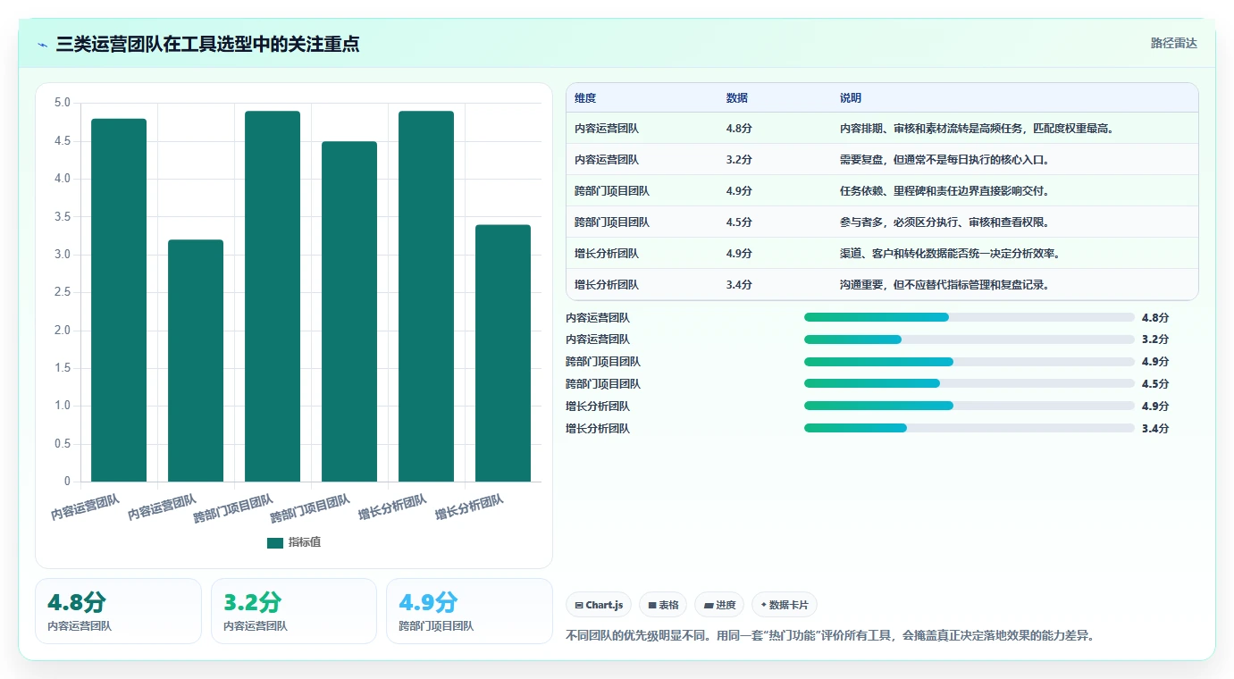Click the taller 增长分析团队 chart bar
Screen dimensions: 1234x679
(426, 297)
